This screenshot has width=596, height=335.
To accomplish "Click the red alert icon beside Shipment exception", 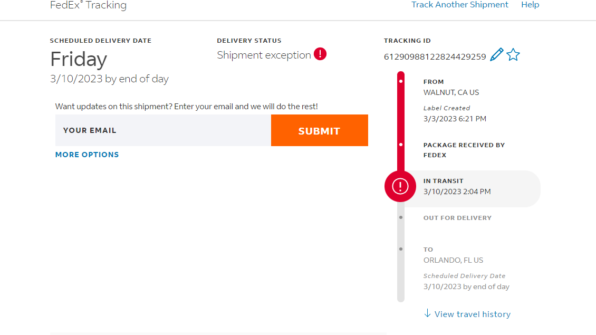I will click(x=320, y=54).
